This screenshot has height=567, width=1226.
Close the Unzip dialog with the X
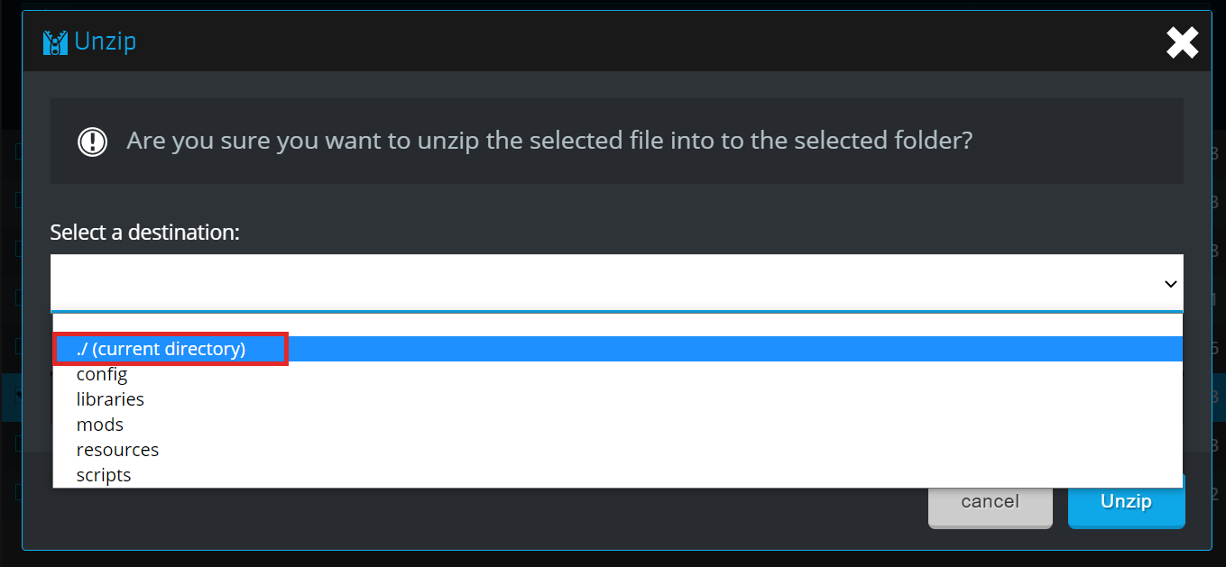1182,42
